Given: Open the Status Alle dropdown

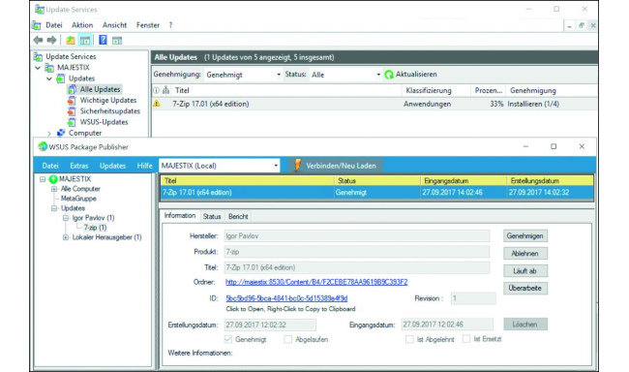Looking at the screenshot, I should pos(377,75).
